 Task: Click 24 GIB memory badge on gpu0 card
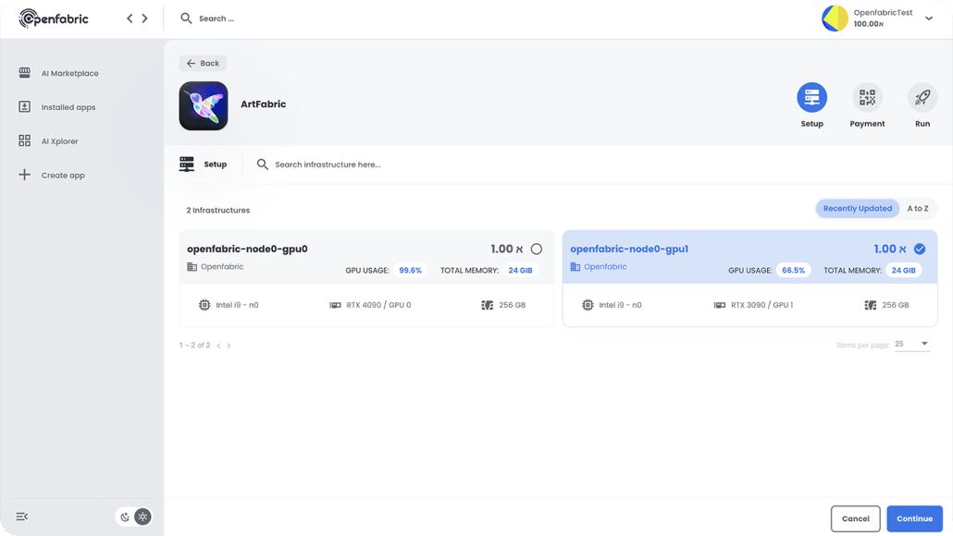coord(520,270)
